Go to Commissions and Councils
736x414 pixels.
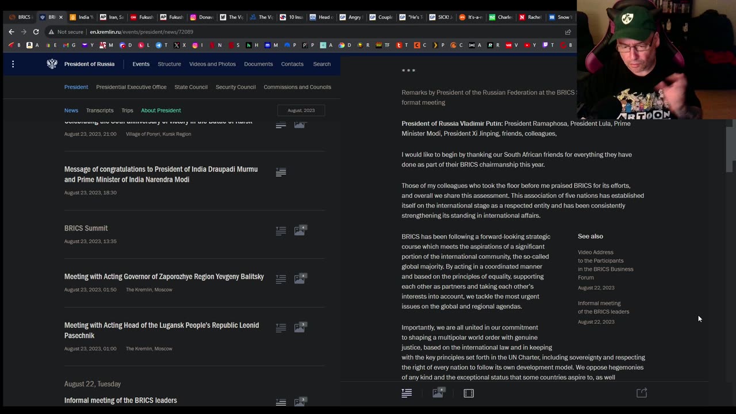coord(297,87)
